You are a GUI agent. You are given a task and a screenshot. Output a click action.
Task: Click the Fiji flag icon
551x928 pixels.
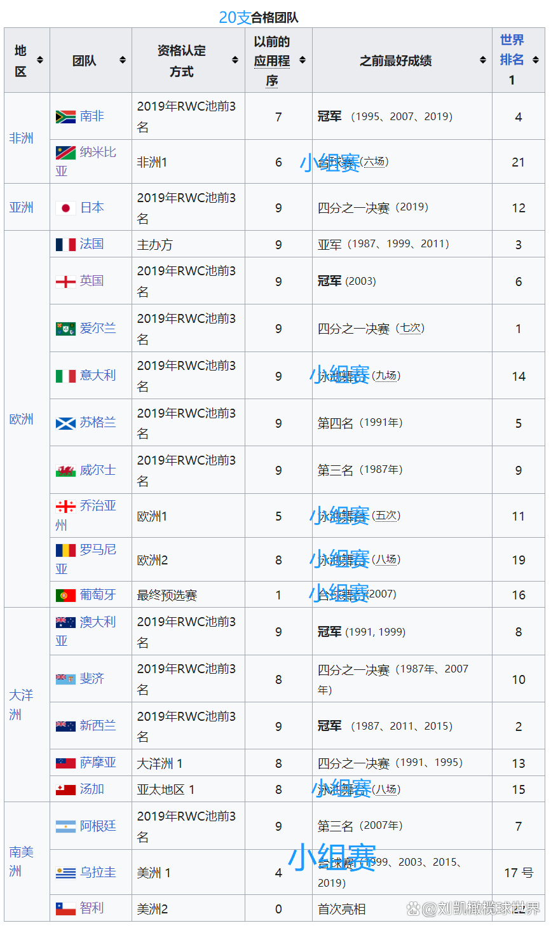(x=65, y=679)
